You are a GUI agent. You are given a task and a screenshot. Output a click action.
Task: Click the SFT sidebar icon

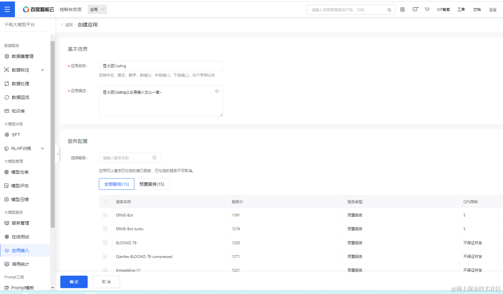7,135
